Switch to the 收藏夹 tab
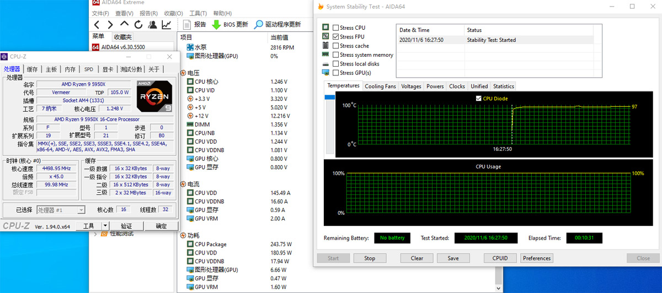The width and height of the screenshot is (662, 293). [x=122, y=37]
